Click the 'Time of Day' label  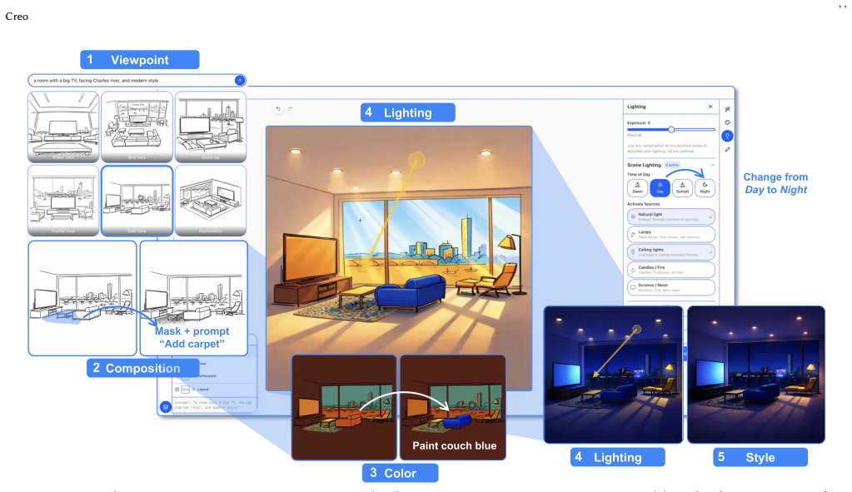coord(639,174)
